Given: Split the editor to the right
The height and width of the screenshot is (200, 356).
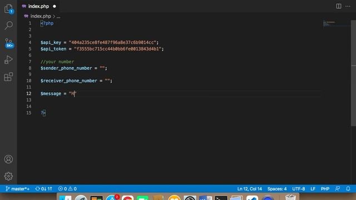Looking at the screenshot, I should tap(339, 6).
